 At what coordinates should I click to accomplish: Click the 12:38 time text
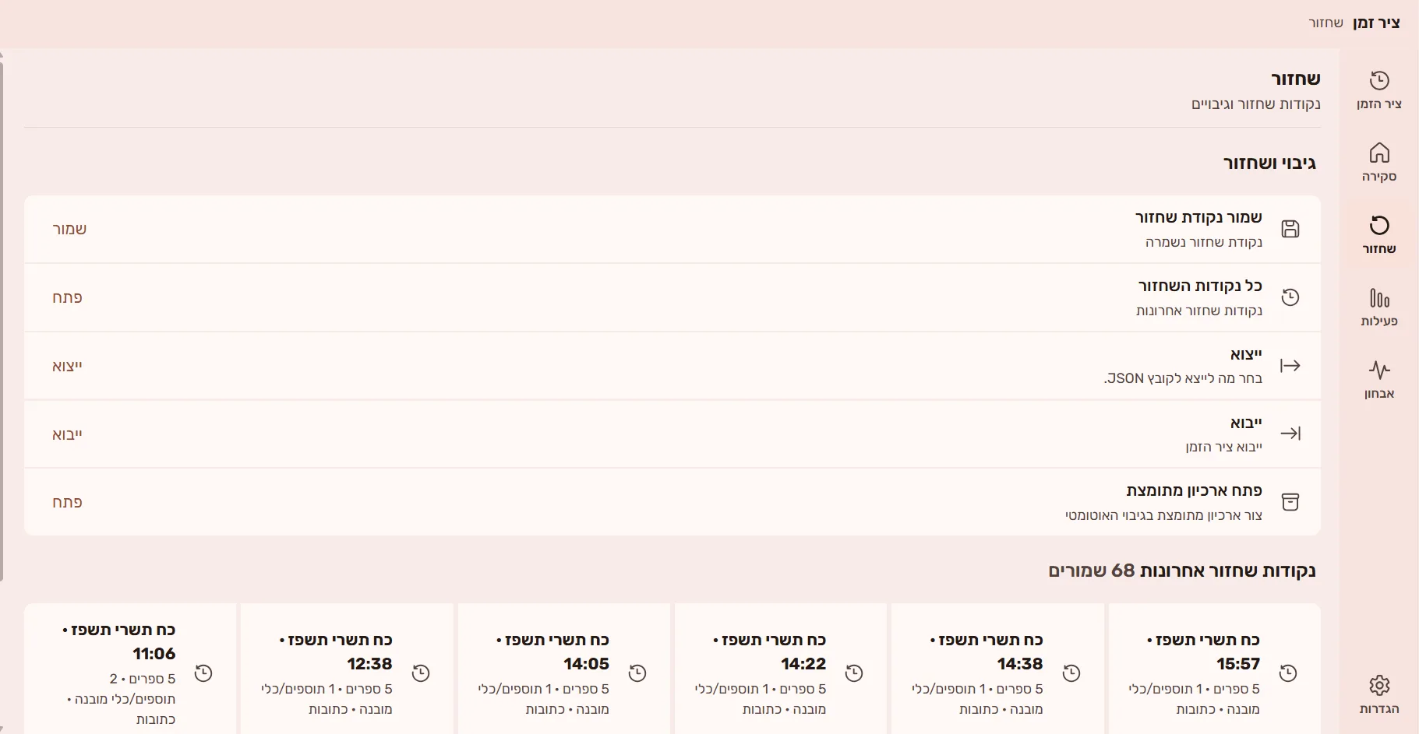click(x=369, y=664)
